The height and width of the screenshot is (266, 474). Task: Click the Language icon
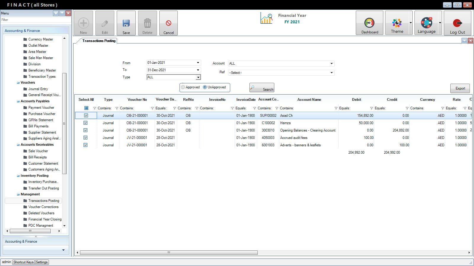click(426, 23)
